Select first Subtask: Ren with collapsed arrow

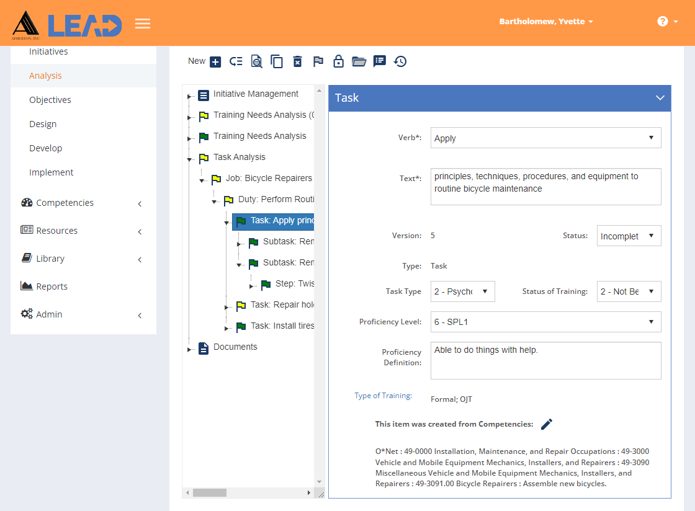[288, 241]
